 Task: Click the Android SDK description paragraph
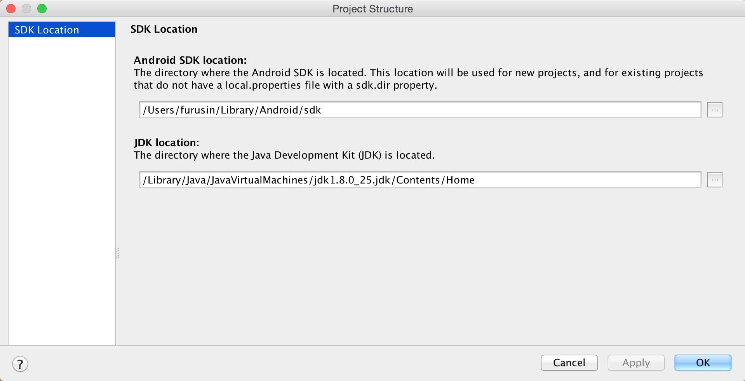click(418, 79)
